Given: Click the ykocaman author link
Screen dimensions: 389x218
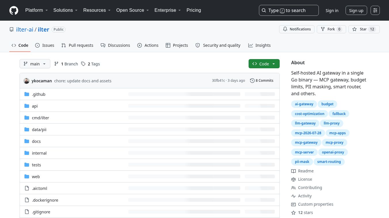Looking at the screenshot, I should click(x=42, y=81).
